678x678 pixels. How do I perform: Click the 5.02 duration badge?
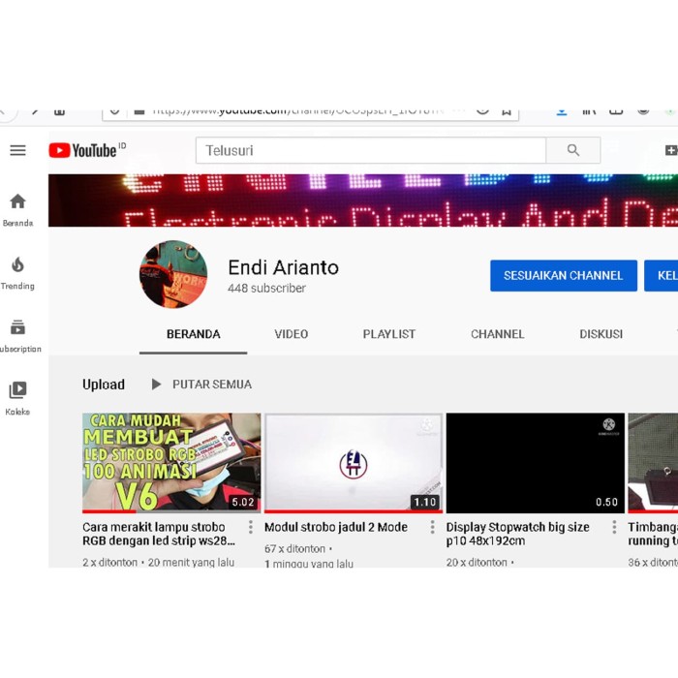(243, 502)
